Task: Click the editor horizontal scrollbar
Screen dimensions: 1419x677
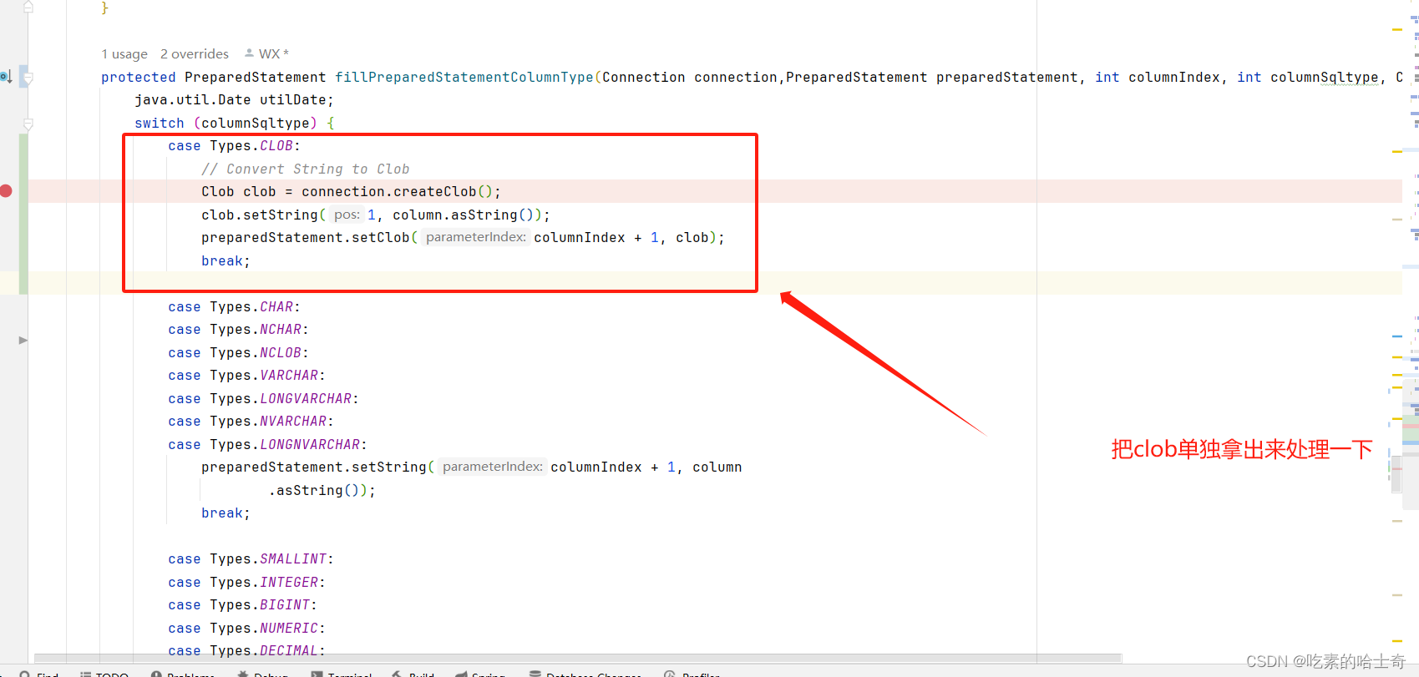Action: [x=577, y=659]
